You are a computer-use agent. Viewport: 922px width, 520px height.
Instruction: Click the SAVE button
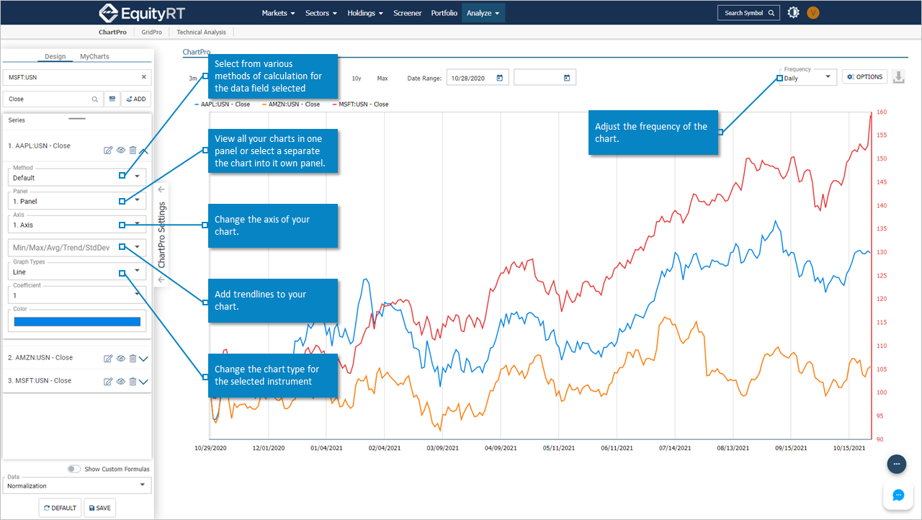click(x=99, y=508)
